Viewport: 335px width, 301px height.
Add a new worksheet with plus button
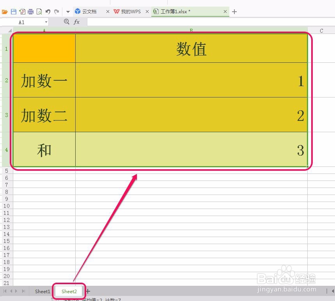(87, 291)
